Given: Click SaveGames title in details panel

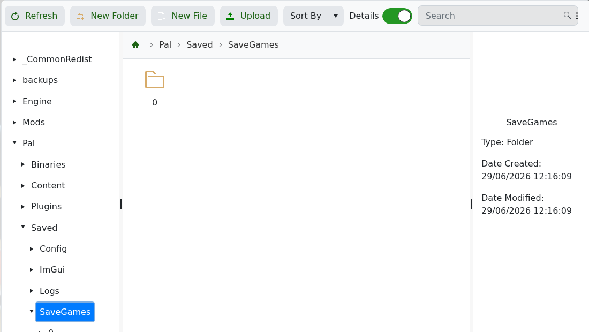Looking at the screenshot, I should (531, 123).
